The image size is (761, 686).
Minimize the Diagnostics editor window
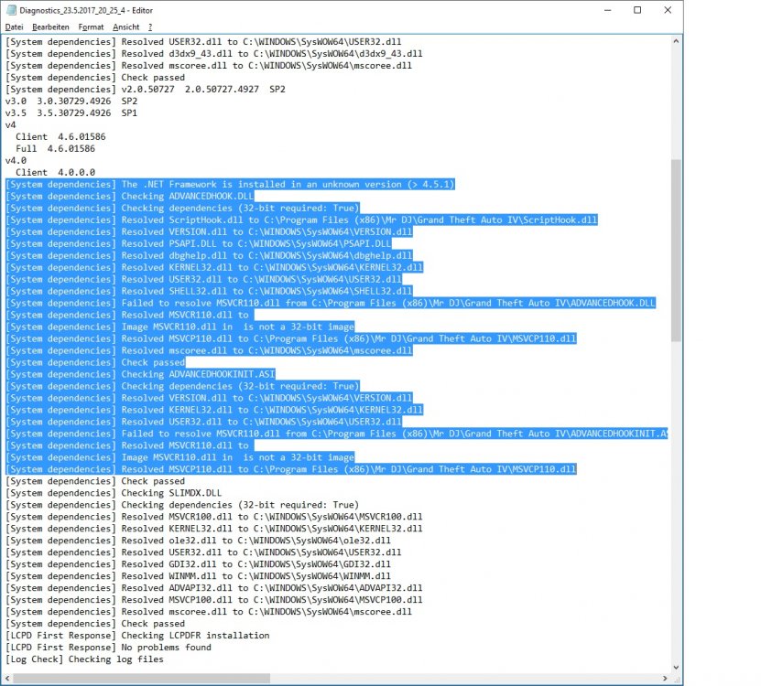pyautogui.click(x=606, y=10)
